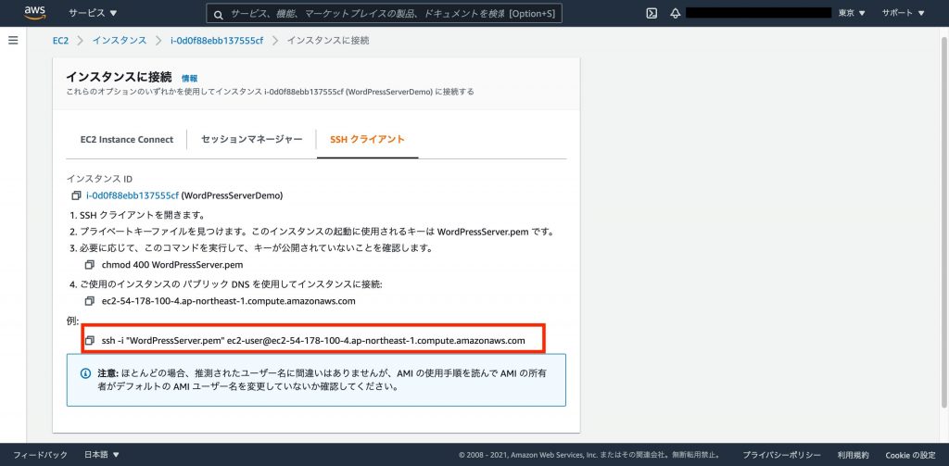
Task: Go to EC2 breadcrumb link
Action: (x=60, y=41)
